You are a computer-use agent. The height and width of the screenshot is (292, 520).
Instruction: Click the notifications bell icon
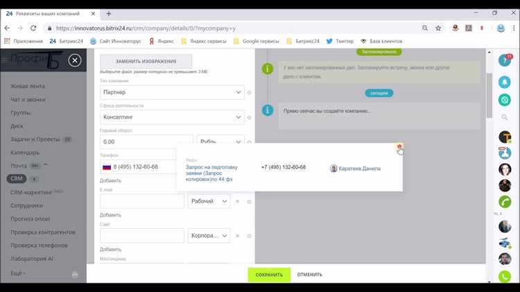pyautogui.click(x=505, y=82)
